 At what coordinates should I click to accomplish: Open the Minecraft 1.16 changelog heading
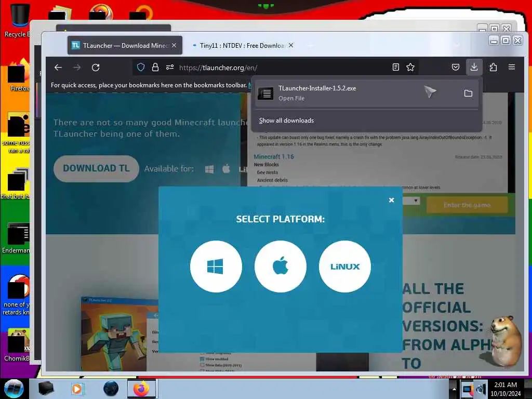tap(274, 156)
